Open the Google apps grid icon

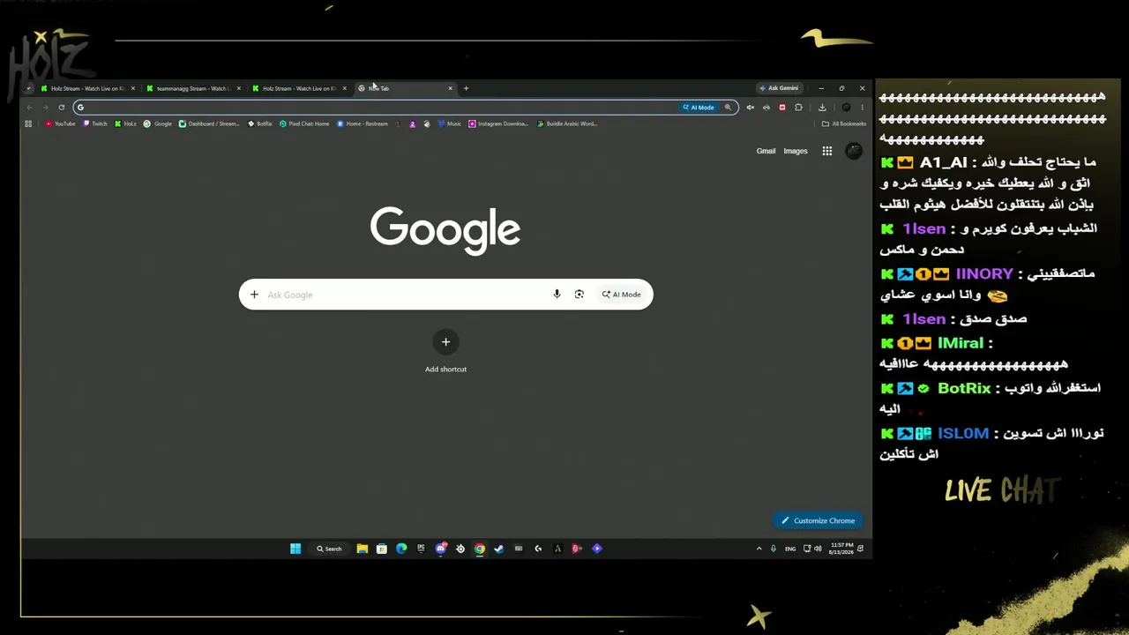pos(826,151)
